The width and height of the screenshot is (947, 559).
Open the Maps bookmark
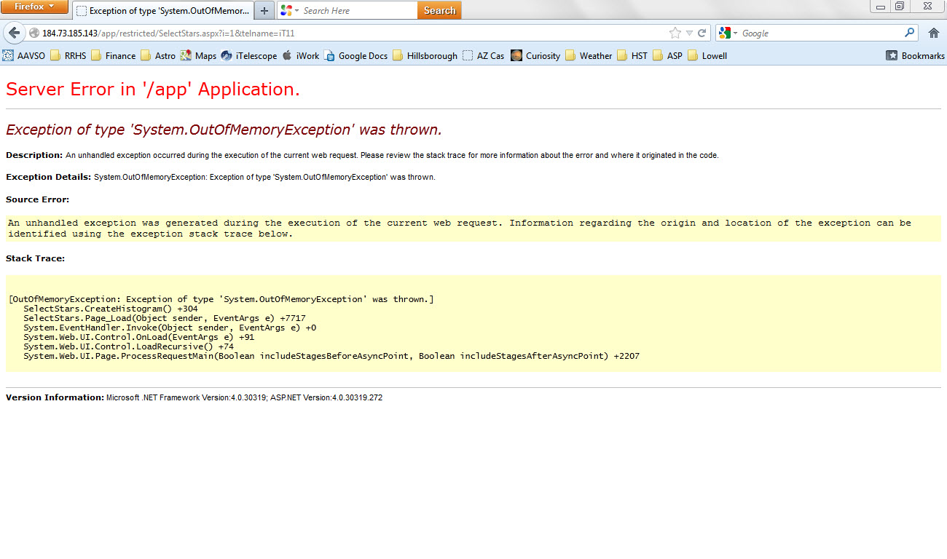click(x=198, y=55)
